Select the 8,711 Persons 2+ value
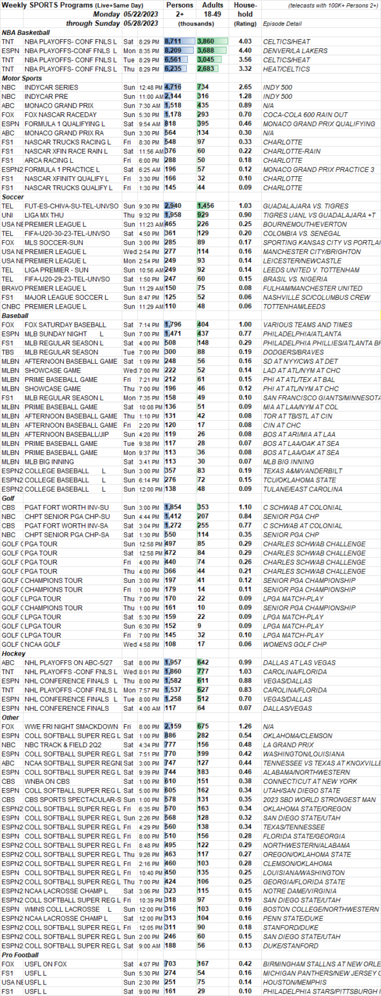 pyautogui.click(x=174, y=41)
